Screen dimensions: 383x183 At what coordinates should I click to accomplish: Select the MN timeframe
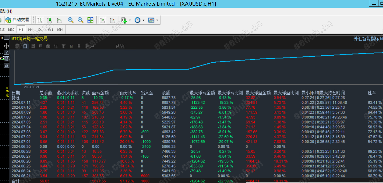pos(60,30)
